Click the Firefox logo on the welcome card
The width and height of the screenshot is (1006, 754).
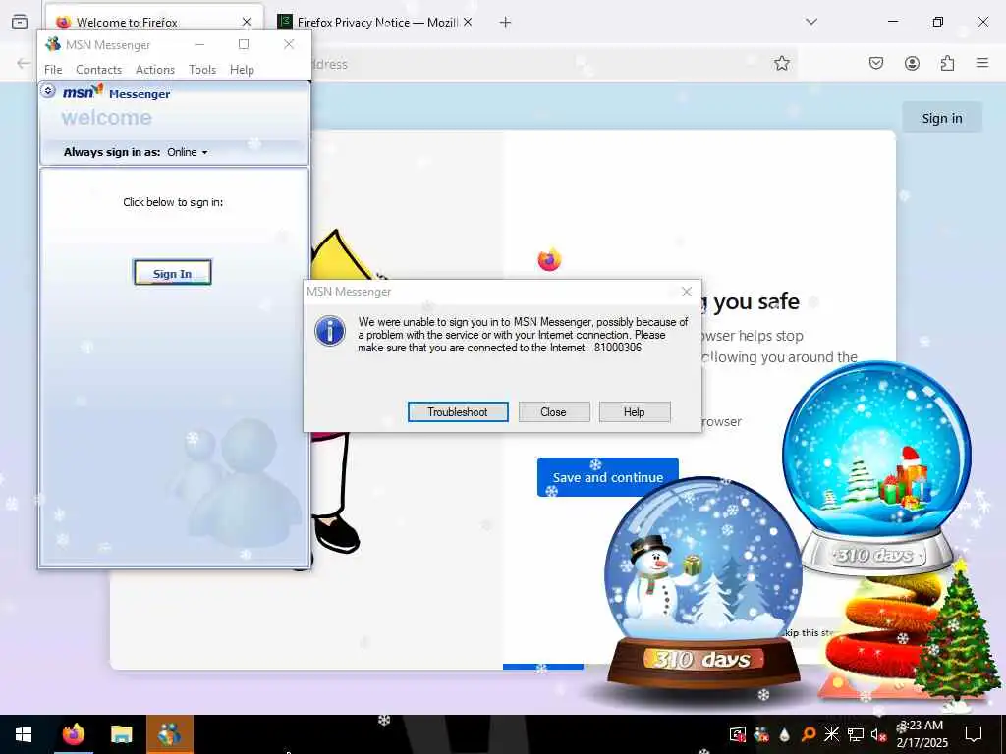549,259
